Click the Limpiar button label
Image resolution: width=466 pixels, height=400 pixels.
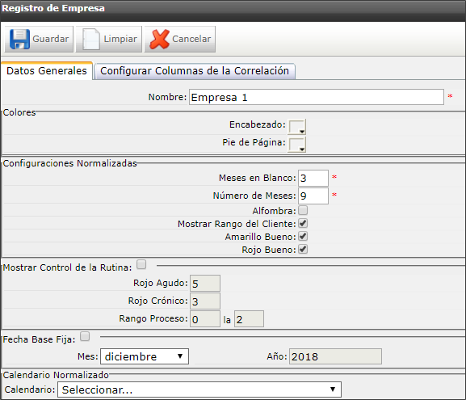coord(120,39)
